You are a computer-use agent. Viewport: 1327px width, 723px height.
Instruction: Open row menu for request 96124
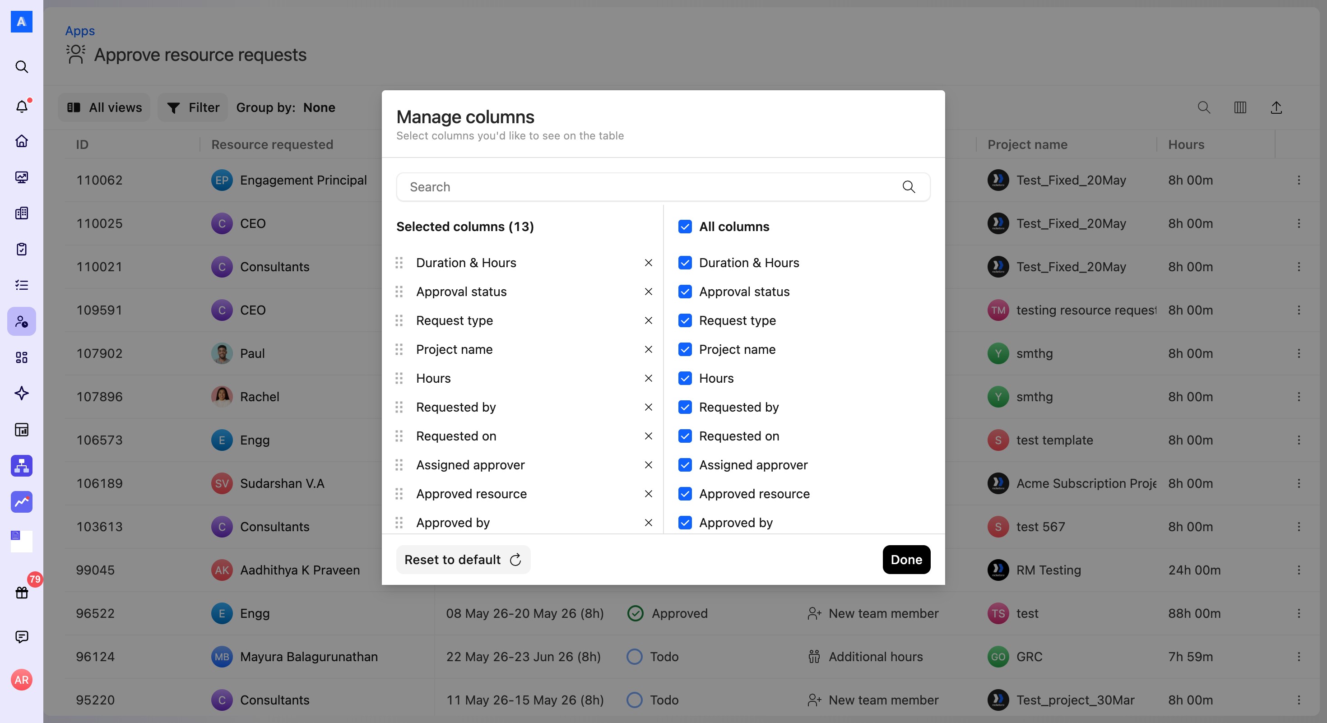coord(1299,656)
